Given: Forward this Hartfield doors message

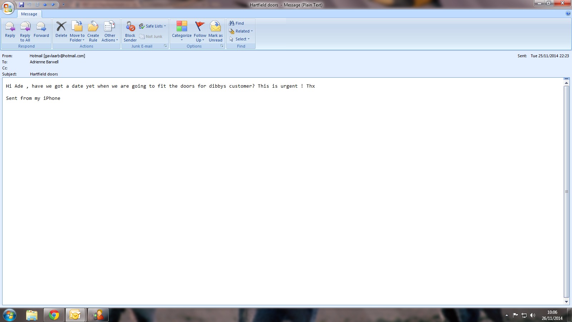Looking at the screenshot, I should (41, 31).
